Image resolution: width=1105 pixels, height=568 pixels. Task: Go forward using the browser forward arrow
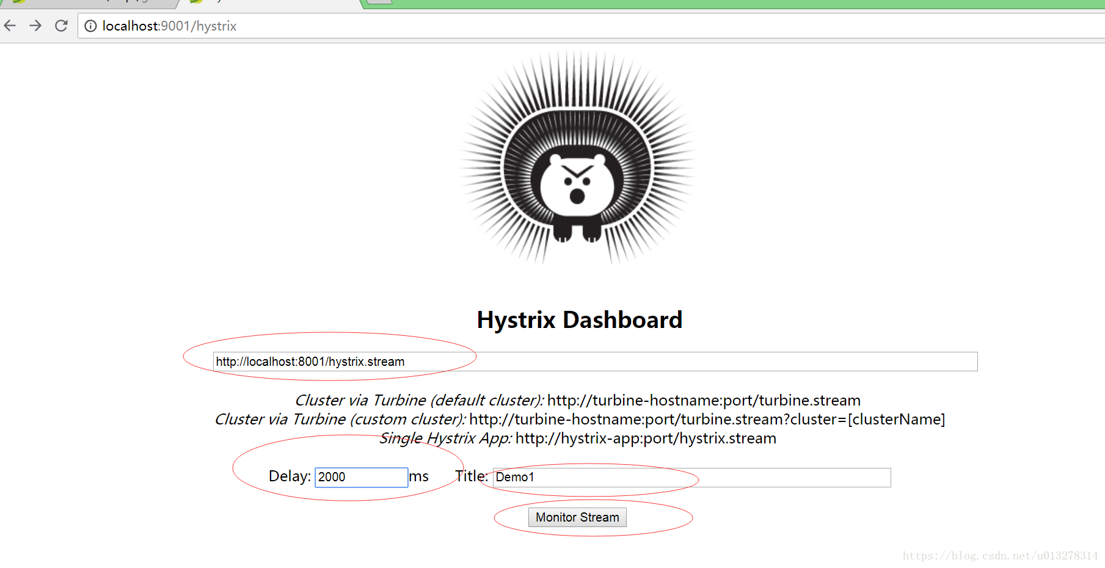[x=35, y=26]
